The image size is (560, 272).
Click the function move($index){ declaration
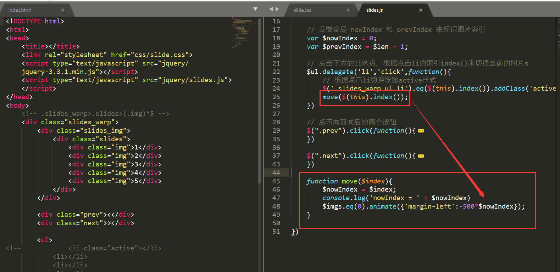pyautogui.click(x=349, y=181)
